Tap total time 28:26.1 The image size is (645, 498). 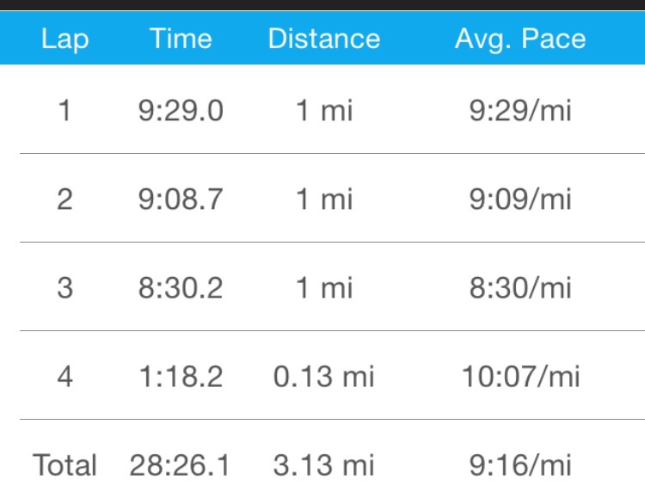[181, 465]
